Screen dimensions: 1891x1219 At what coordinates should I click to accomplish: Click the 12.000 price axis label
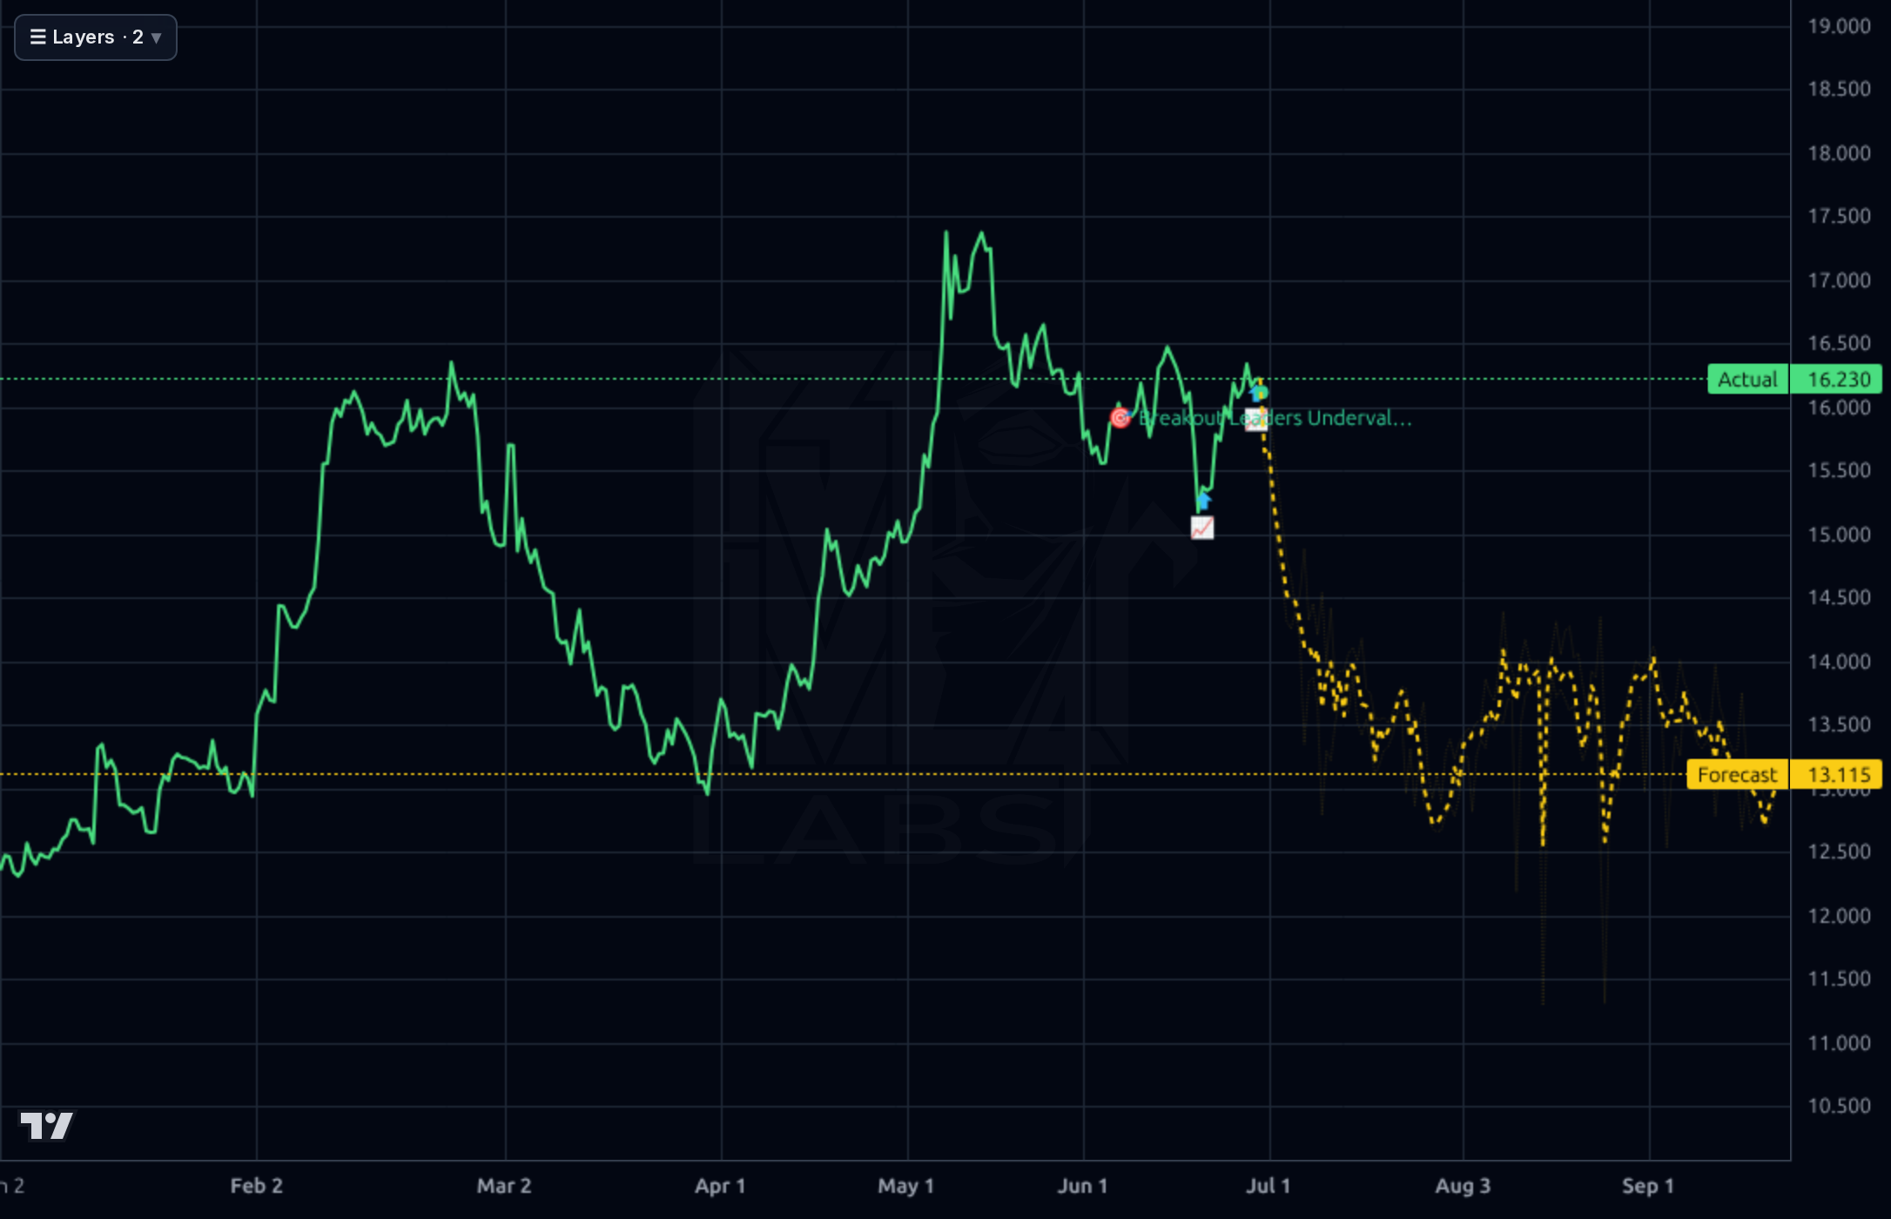(1839, 916)
